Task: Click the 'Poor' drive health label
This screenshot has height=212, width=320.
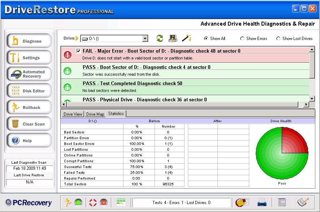Action: [282, 183]
